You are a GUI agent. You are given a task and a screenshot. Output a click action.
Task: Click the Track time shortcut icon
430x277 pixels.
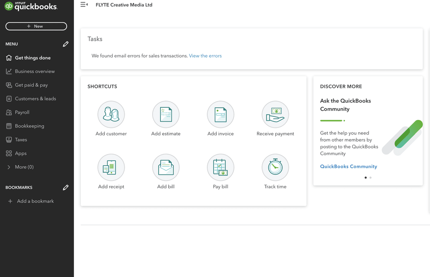pyautogui.click(x=275, y=167)
